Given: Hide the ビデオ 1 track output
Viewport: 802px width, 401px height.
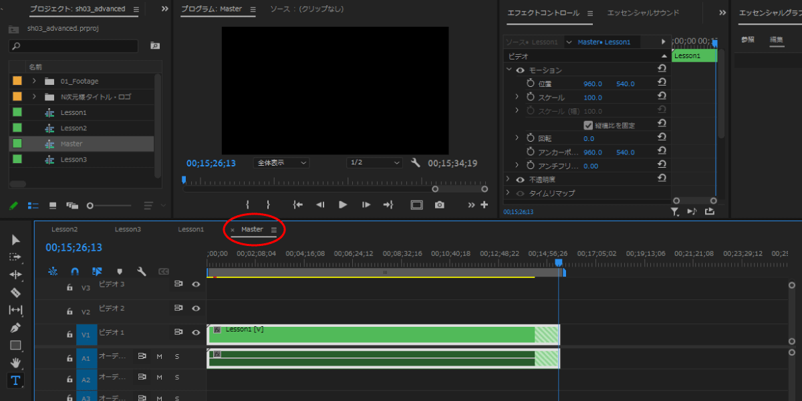Looking at the screenshot, I should tap(196, 332).
